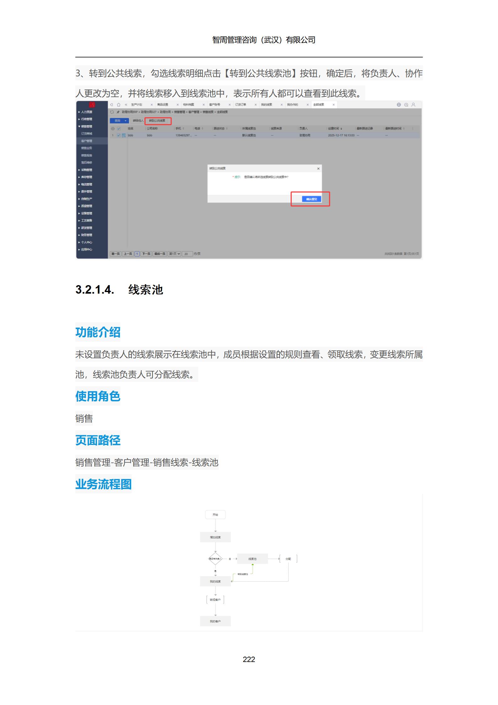Click the 第一页 pagination button
The image size is (498, 705).
pos(115,254)
